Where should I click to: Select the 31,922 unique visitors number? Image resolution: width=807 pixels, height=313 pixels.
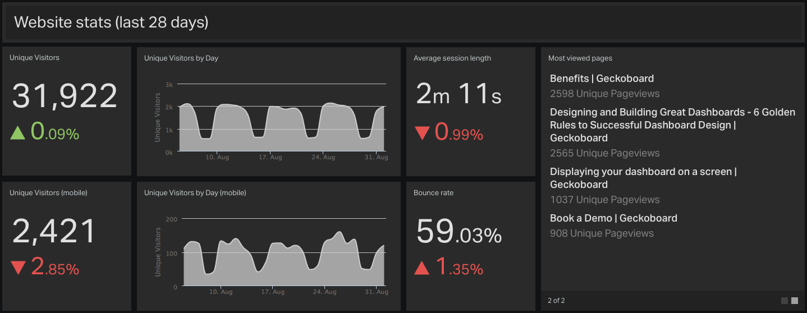[x=65, y=96]
